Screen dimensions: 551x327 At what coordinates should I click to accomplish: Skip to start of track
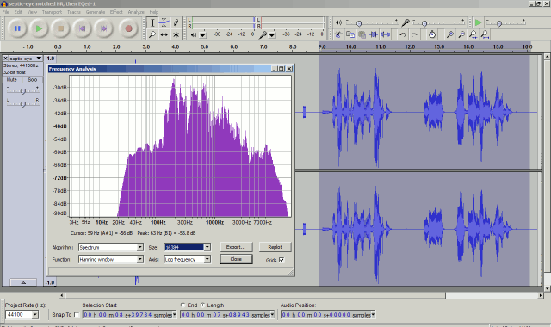click(83, 28)
